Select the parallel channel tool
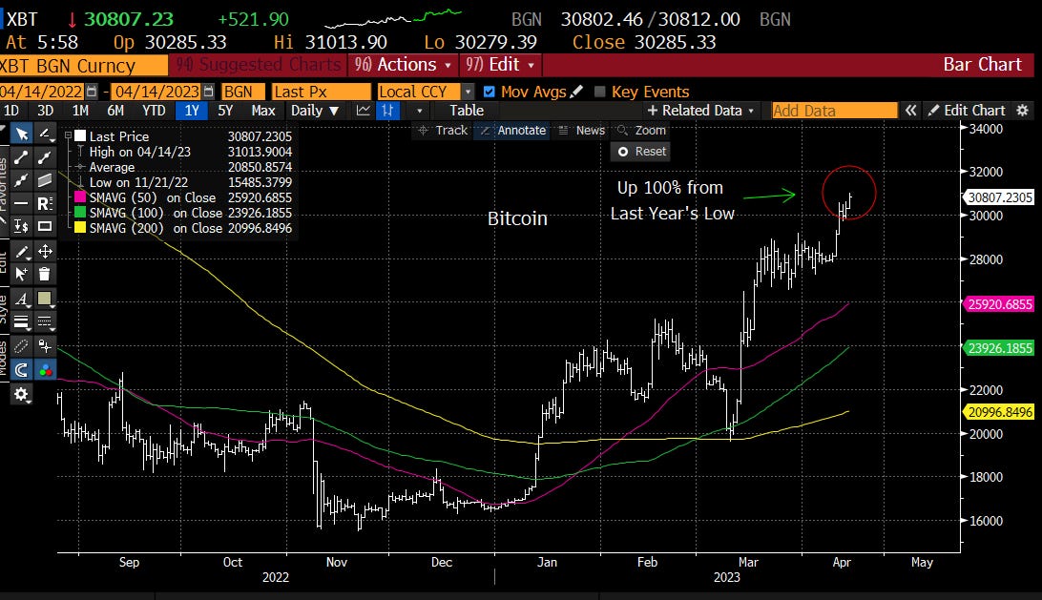The height and width of the screenshot is (600, 1042). click(45, 180)
